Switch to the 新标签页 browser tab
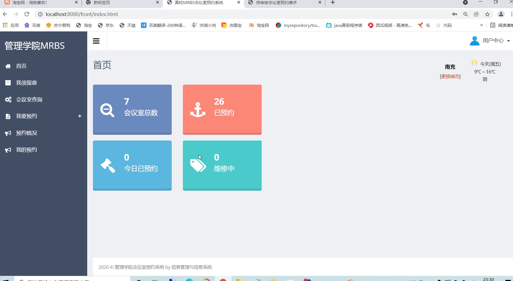 122,3
